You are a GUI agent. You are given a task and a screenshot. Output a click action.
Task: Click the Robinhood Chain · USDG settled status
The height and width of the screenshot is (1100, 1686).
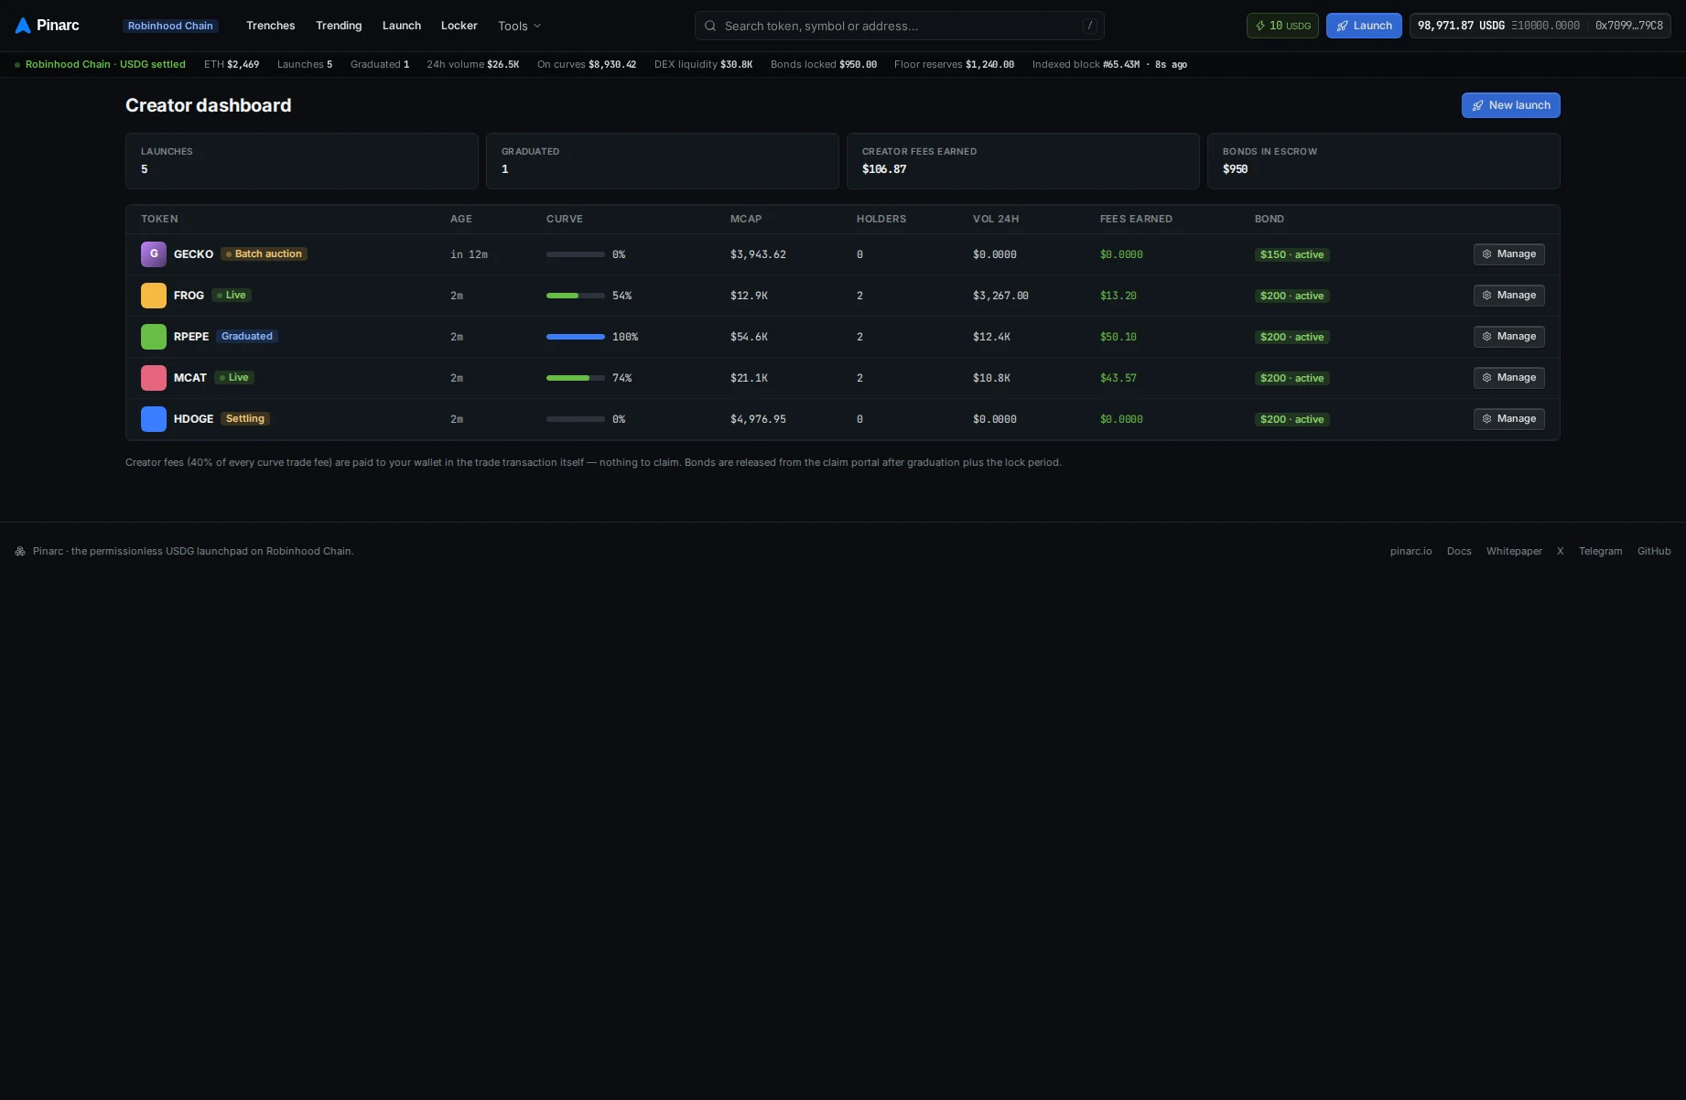tap(100, 65)
